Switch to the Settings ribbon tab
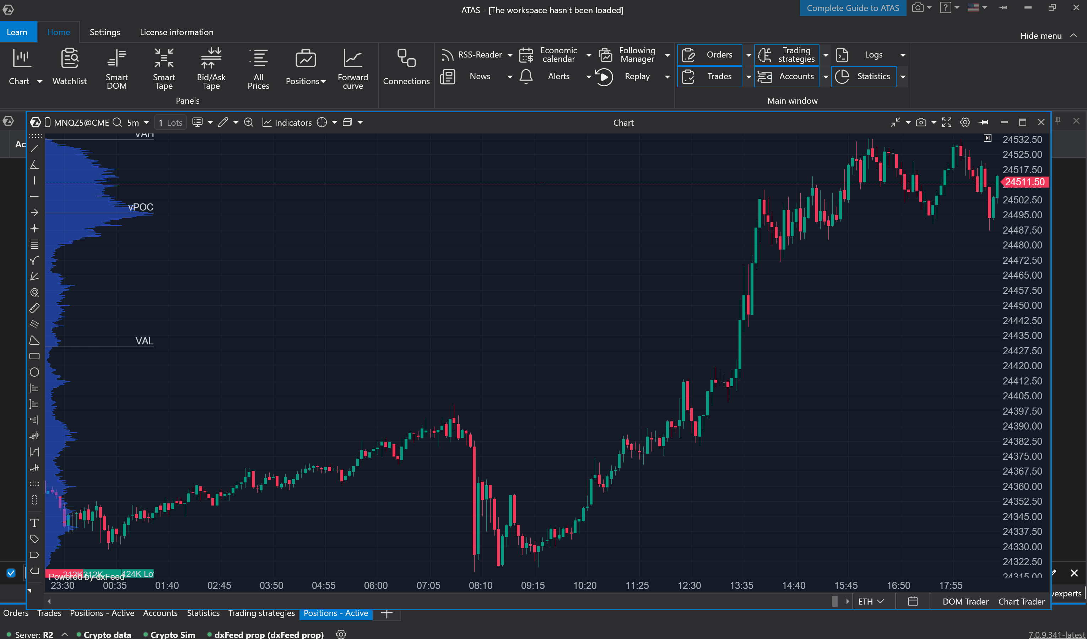 [105, 32]
